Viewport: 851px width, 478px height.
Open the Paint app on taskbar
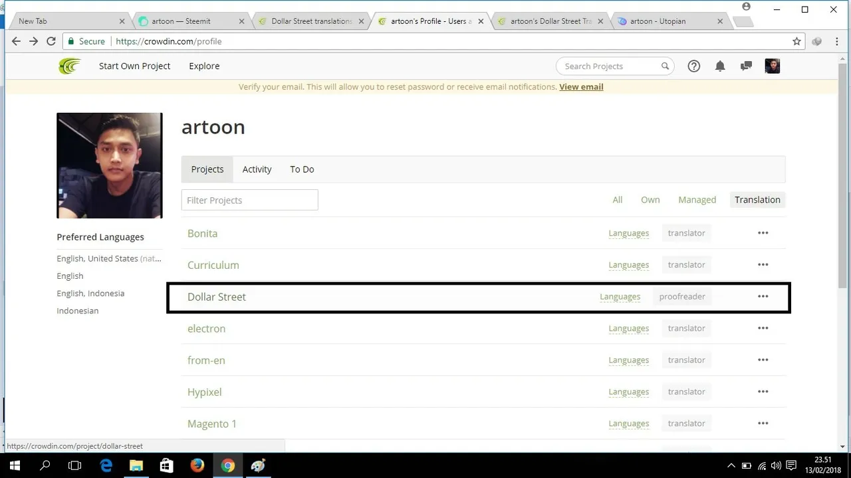click(258, 465)
